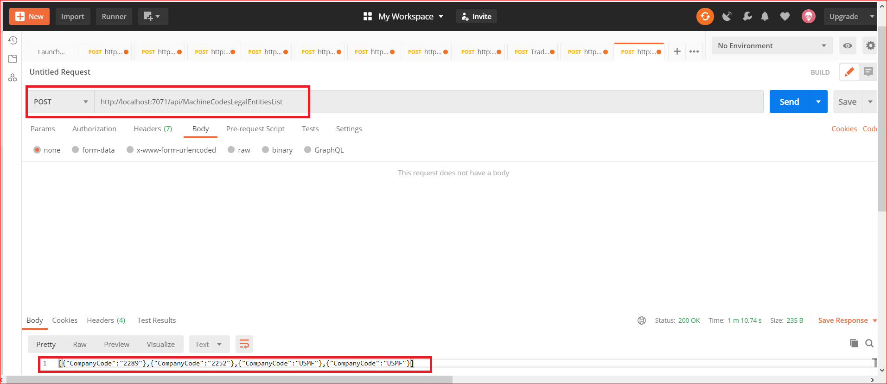Viewport: 887px width, 384px height.
Task: Click the sync status icon
Action: 705,16
